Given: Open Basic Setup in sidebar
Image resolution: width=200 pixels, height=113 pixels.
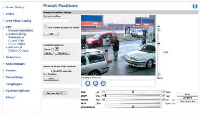Looking at the screenshot, I should tap(14, 7).
